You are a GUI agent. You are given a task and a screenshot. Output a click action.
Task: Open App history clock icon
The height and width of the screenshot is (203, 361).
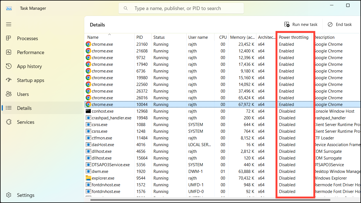[9, 66]
